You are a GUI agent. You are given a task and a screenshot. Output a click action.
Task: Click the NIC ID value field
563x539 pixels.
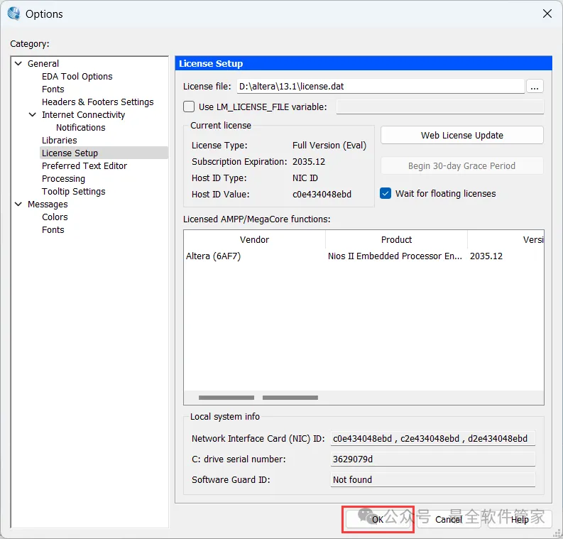[432, 438]
